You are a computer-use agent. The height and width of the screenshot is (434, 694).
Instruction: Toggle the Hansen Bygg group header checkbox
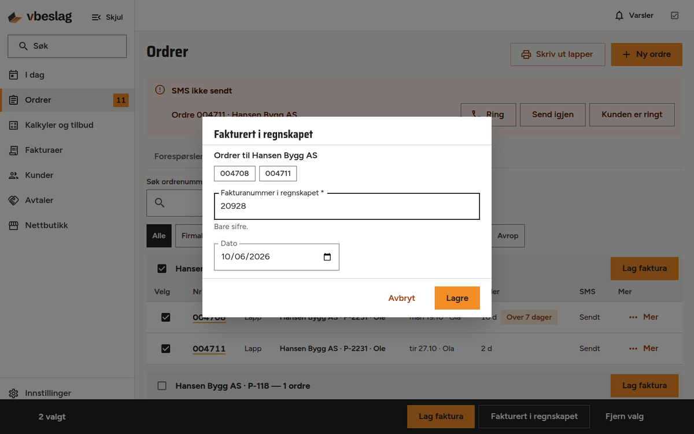(x=162, y=269)
